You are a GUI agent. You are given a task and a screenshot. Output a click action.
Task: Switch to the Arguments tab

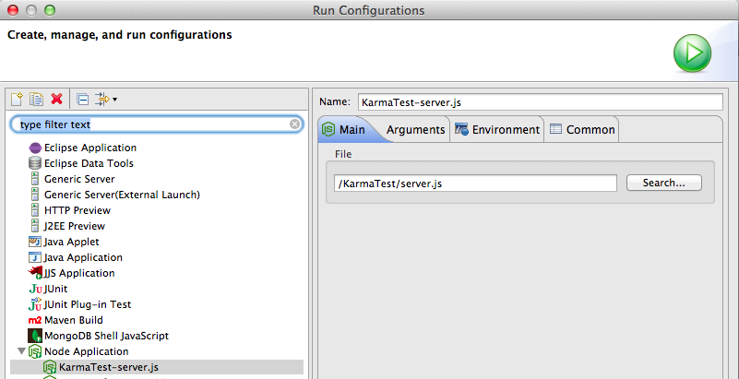point(415,130)
